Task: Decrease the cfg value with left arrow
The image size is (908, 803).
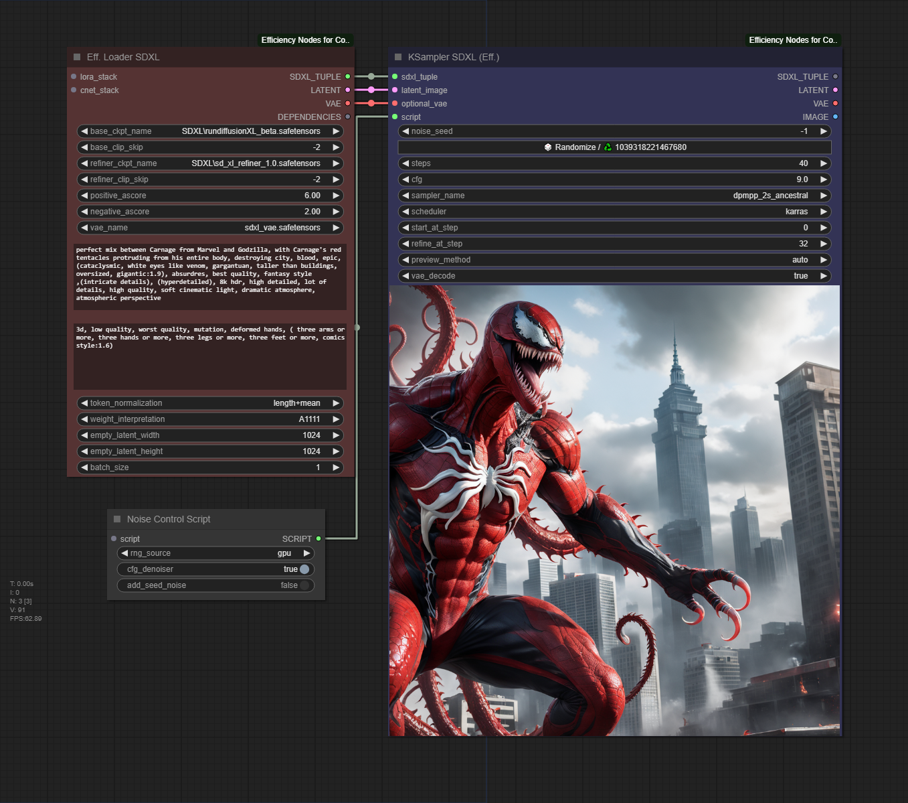Action: click(405, 179)
